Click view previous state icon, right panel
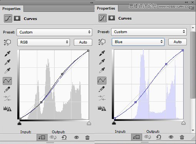The image size is (196, 144). (x=148, y=137)
